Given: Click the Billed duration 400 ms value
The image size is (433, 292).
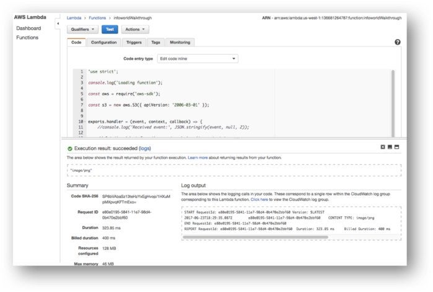Looking at the screenshot, I should pos(108,238).
